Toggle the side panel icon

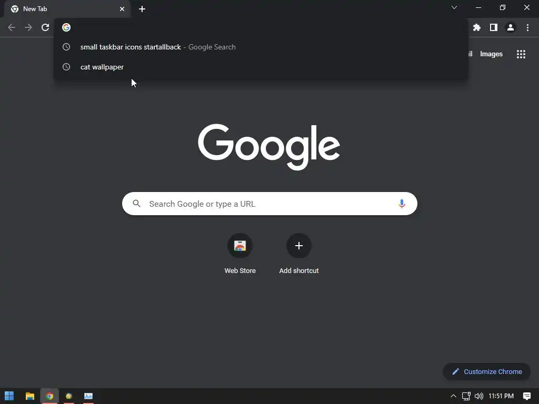494,27
